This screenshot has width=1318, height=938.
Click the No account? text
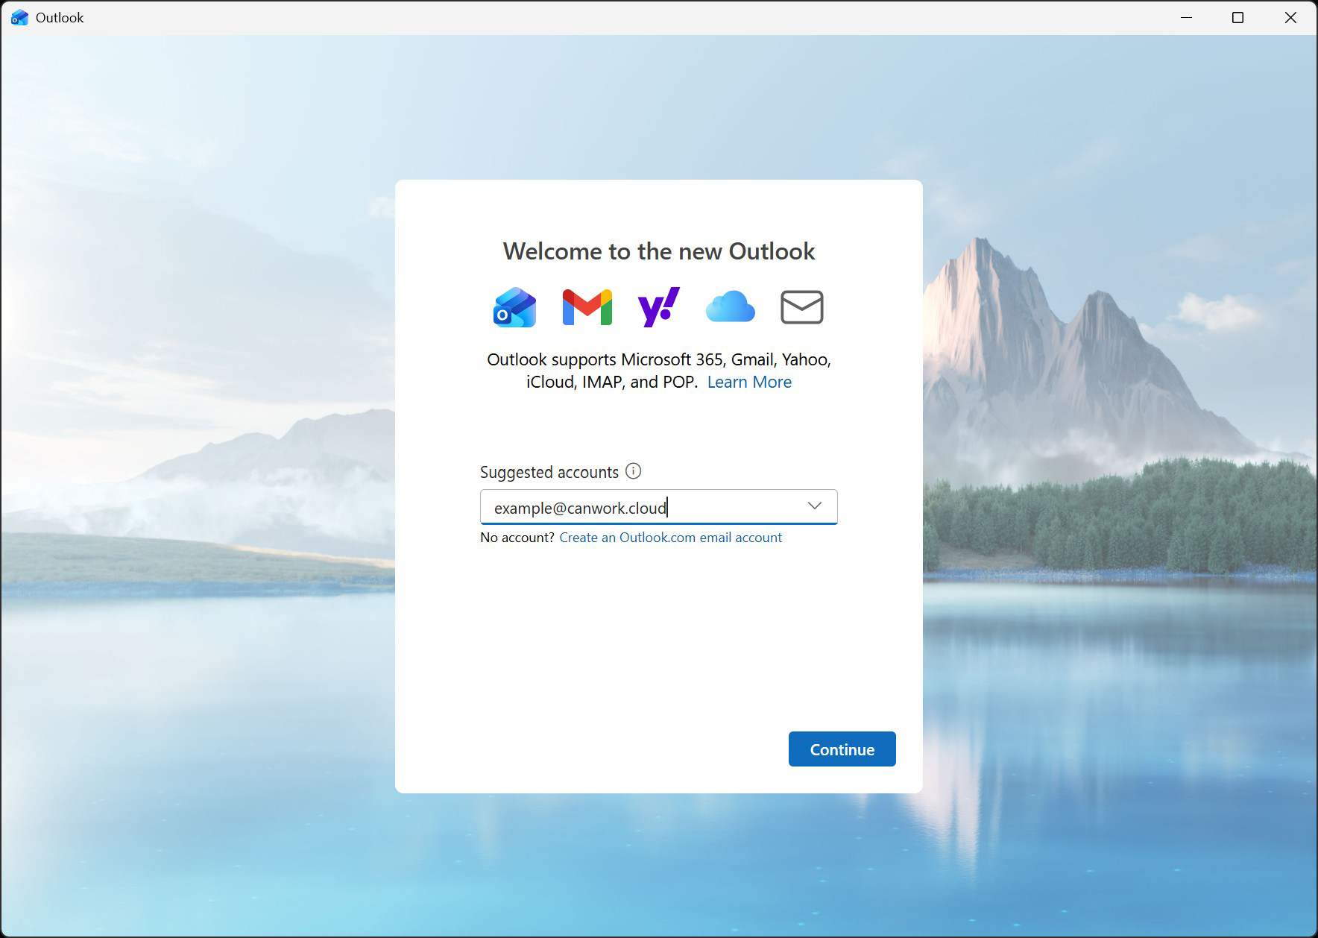[x=517, y=538]
